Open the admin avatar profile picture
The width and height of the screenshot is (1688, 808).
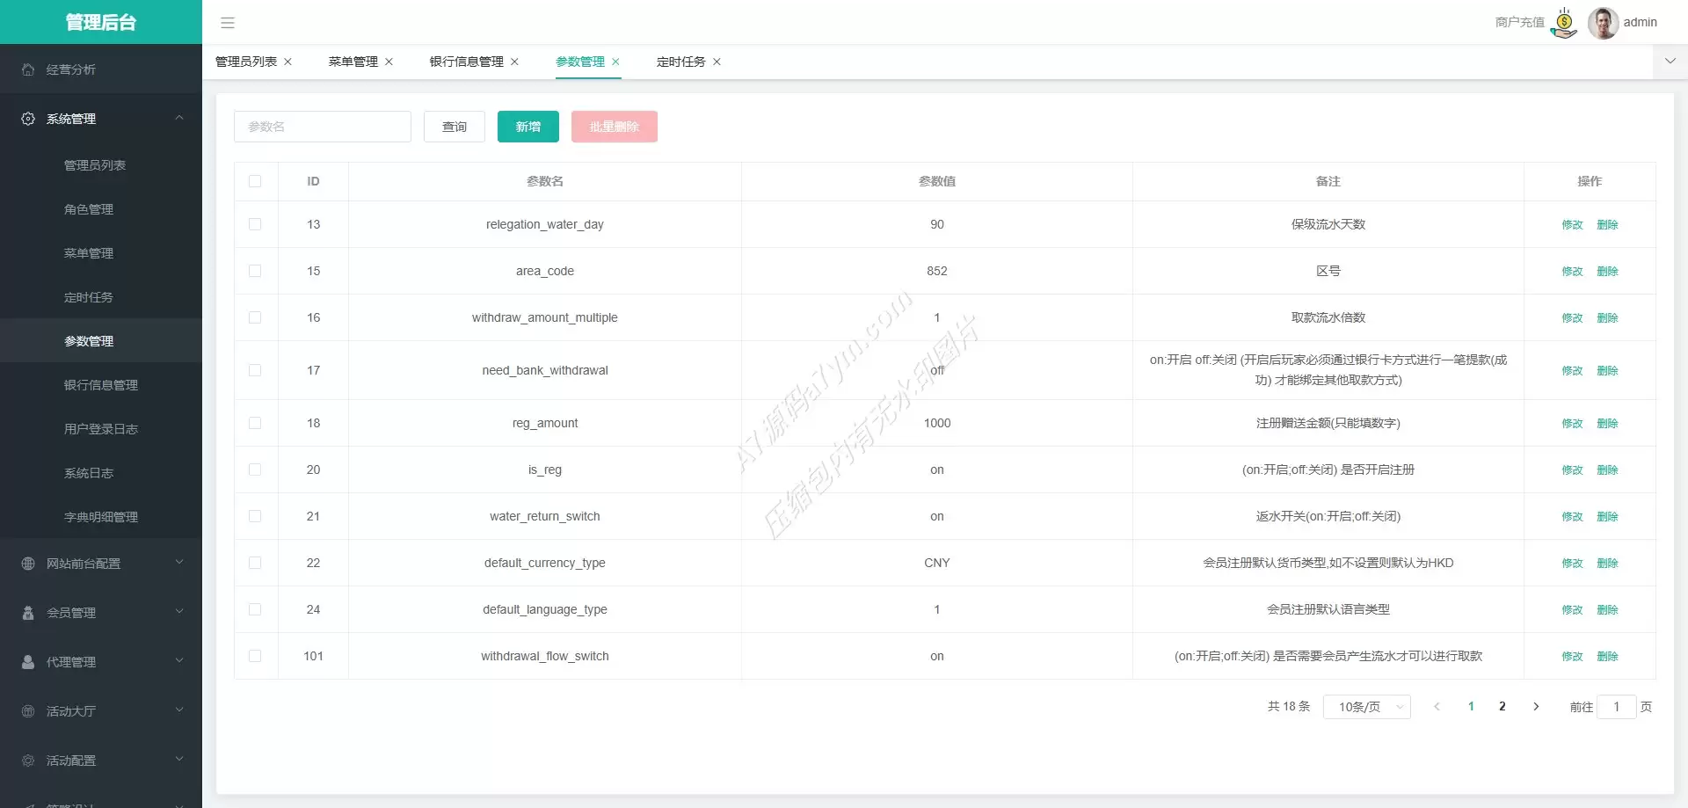point(1603,23)
